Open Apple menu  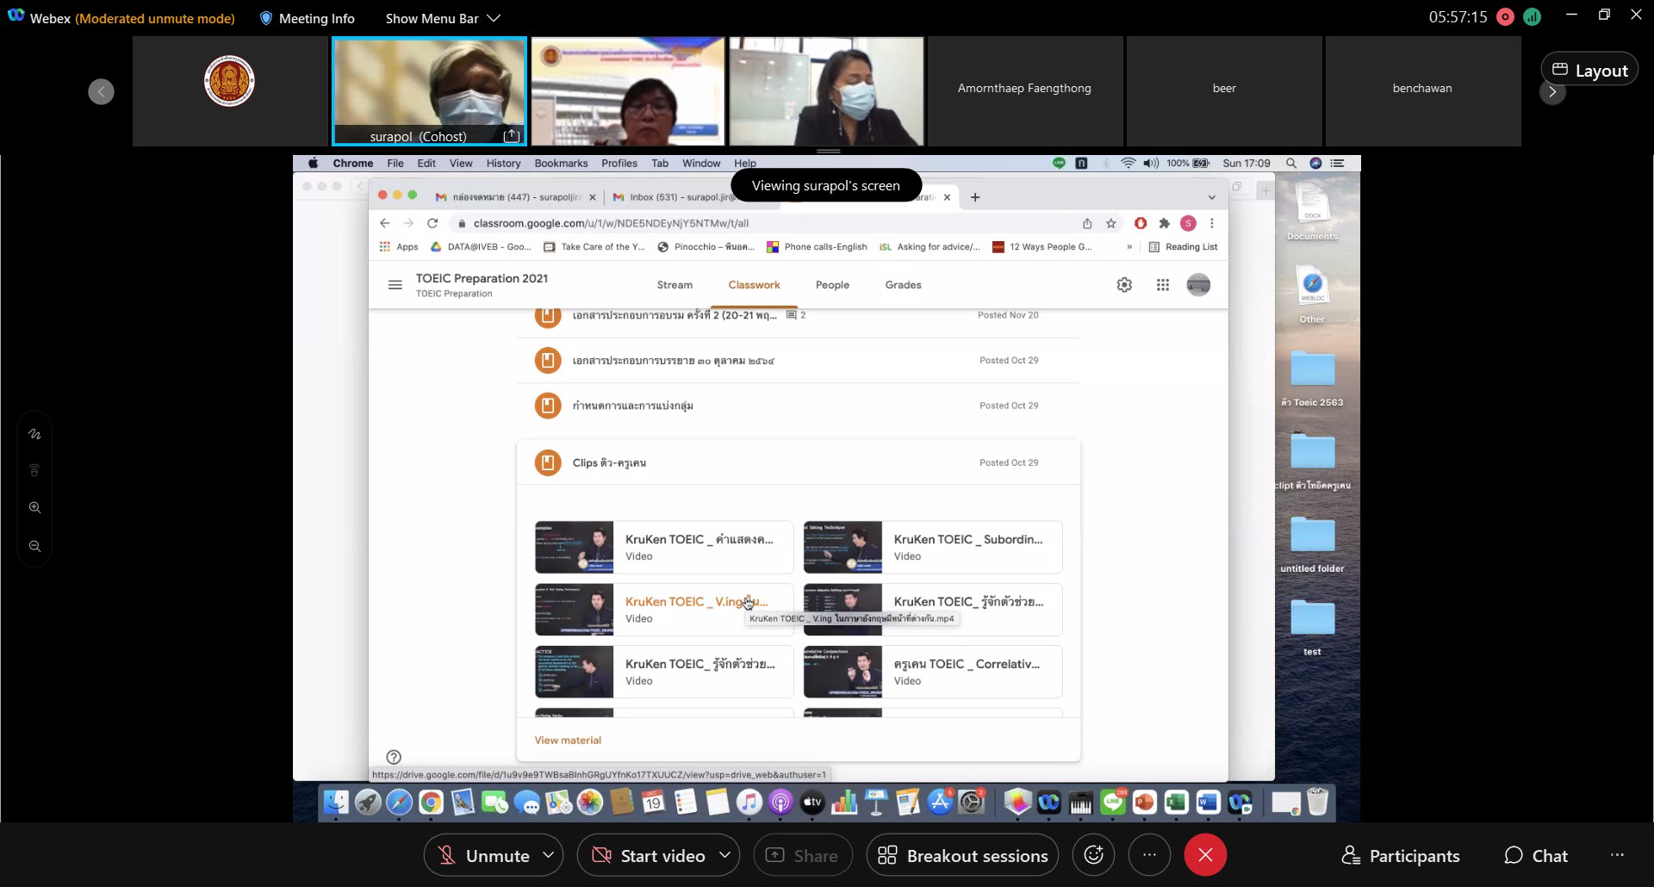313,163
